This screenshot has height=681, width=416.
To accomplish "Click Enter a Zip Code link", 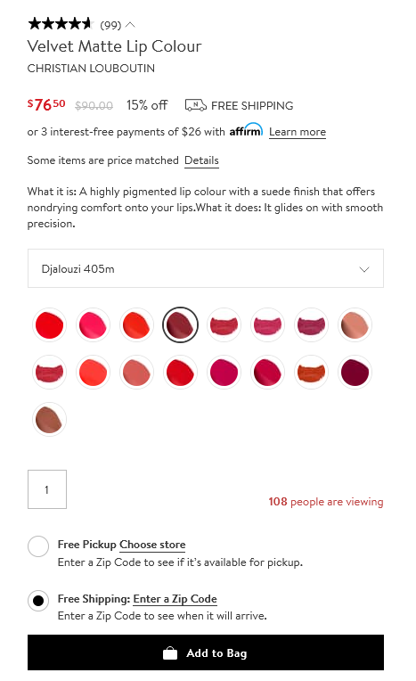I will [175, 599].
